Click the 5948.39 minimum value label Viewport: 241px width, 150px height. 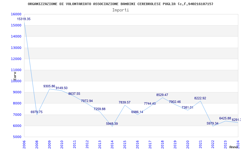[x=112, y=124]
